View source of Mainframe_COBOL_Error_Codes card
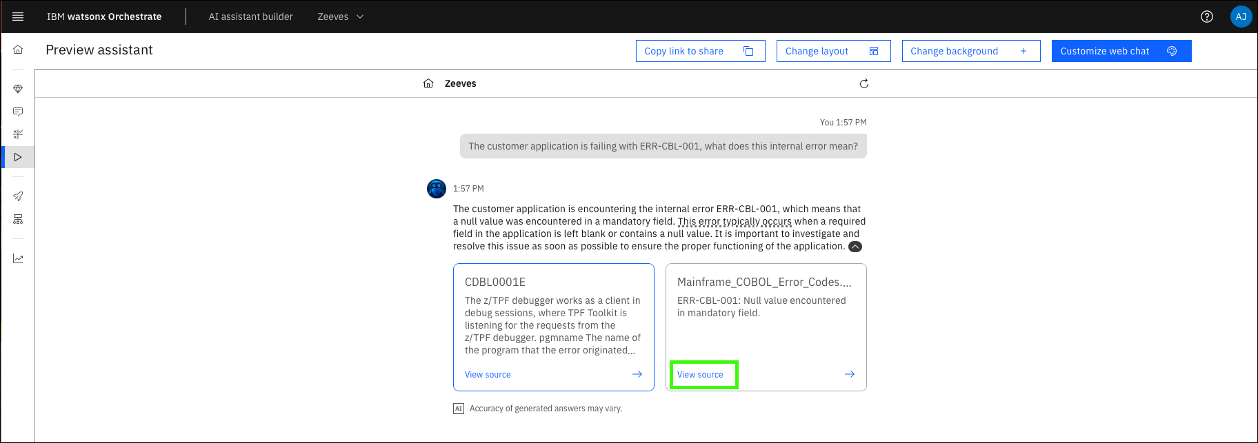This screenshot has height=443, width=1258. [700, 375]
